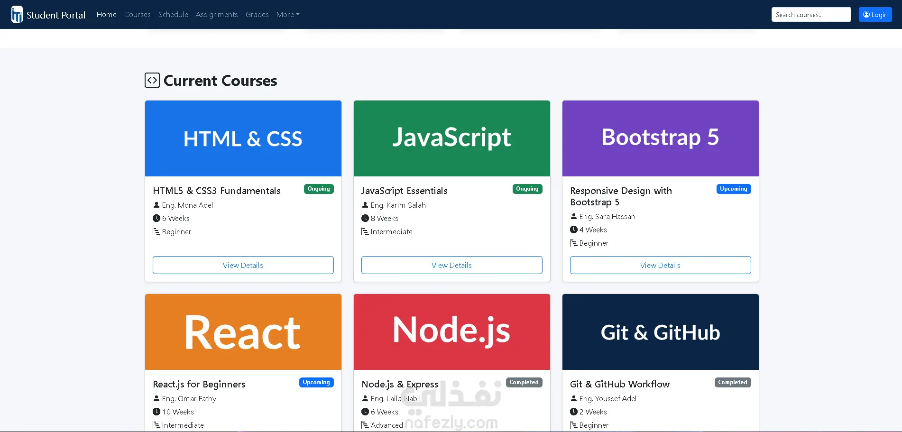Click instructor name Eng. Karim Salah
This screenshot has width=902, height=432.
(398, 205)
